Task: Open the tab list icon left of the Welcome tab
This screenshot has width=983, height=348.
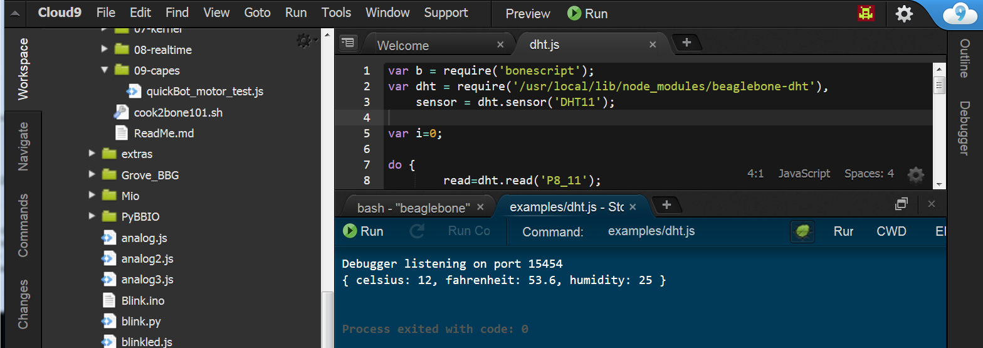Action: point(348,43)
